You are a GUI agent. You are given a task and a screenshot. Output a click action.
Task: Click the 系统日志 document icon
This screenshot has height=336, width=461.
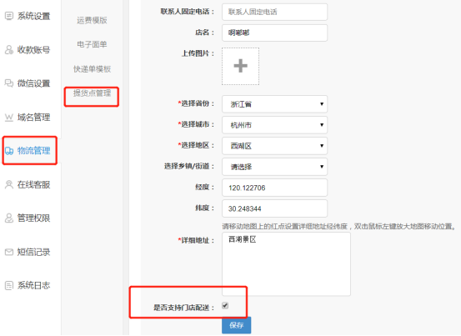click(x=9, y=285)
